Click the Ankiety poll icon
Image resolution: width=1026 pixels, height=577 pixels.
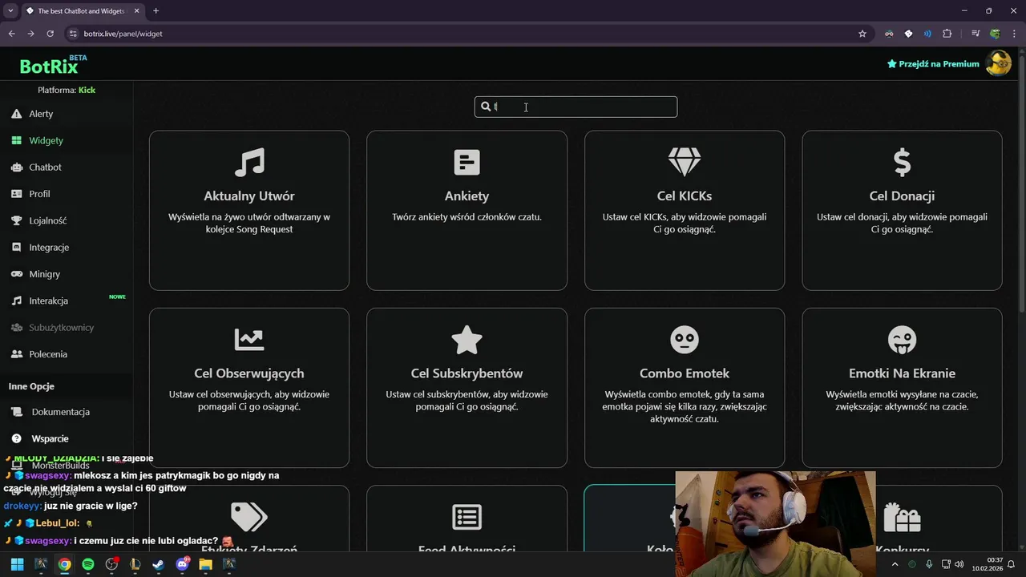pyautogui.click(x=467, y=163)
